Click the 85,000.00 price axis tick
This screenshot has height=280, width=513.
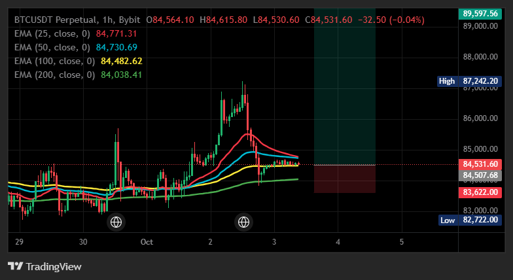(x=480, y=149)
